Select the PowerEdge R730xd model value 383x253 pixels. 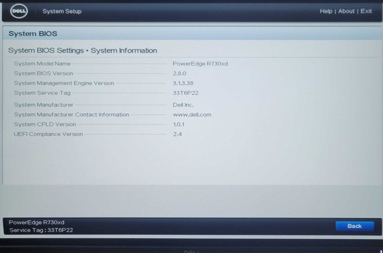point(200,64)
